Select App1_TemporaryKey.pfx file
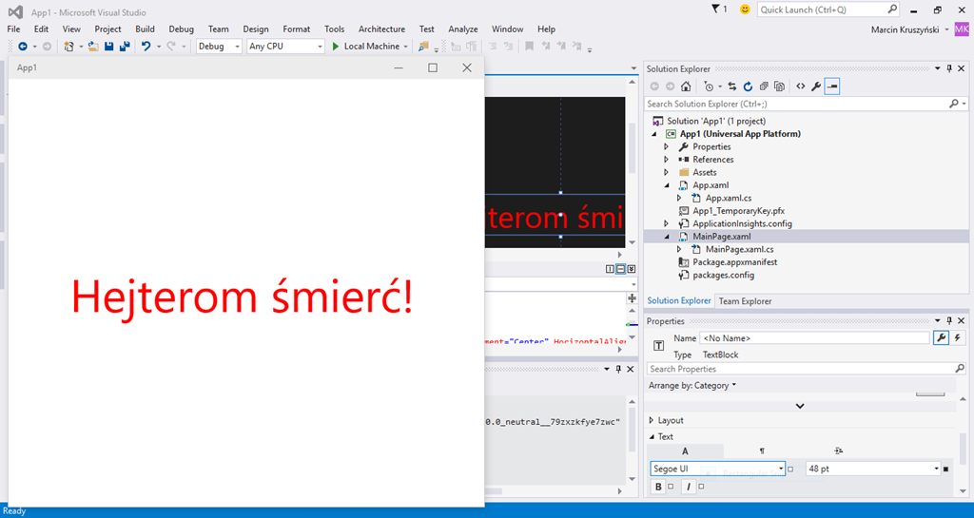Image resolution: width=974 pixels, height=518 pixels. [738, 211]
